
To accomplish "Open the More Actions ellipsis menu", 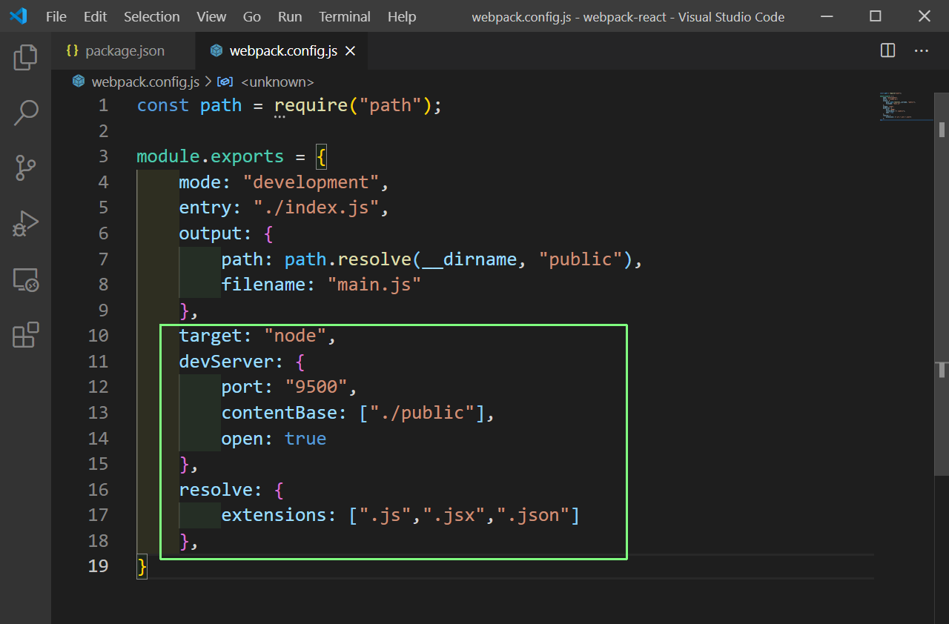I will click(x=922, y=50).
